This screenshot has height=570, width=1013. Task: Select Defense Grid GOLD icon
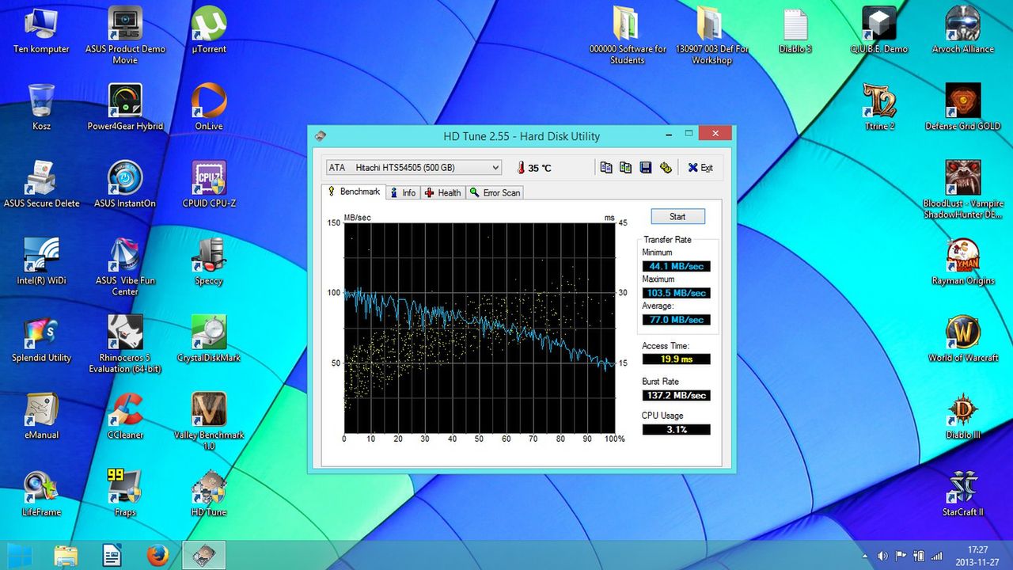pos(963,108)
